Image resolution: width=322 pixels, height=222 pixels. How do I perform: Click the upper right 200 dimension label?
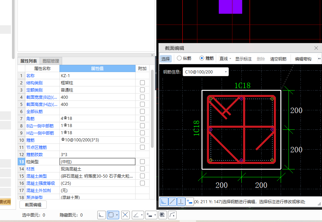coord(296,110)
